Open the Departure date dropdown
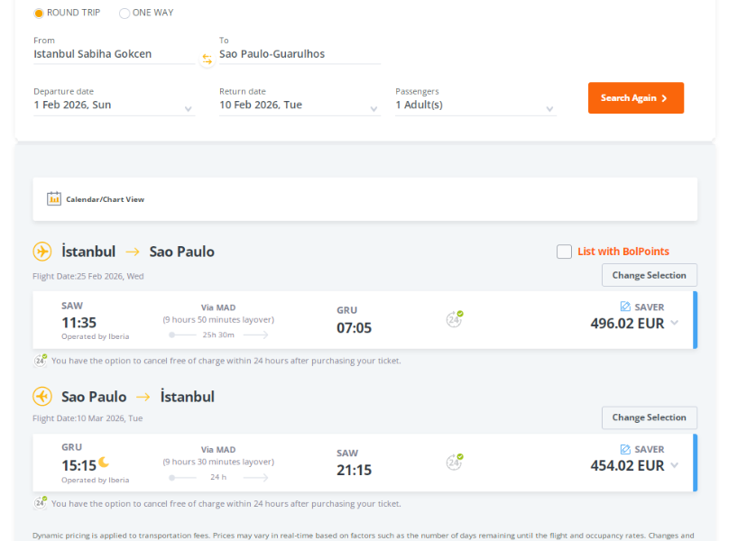Viewport: 756px width, 541px height. 114,105
